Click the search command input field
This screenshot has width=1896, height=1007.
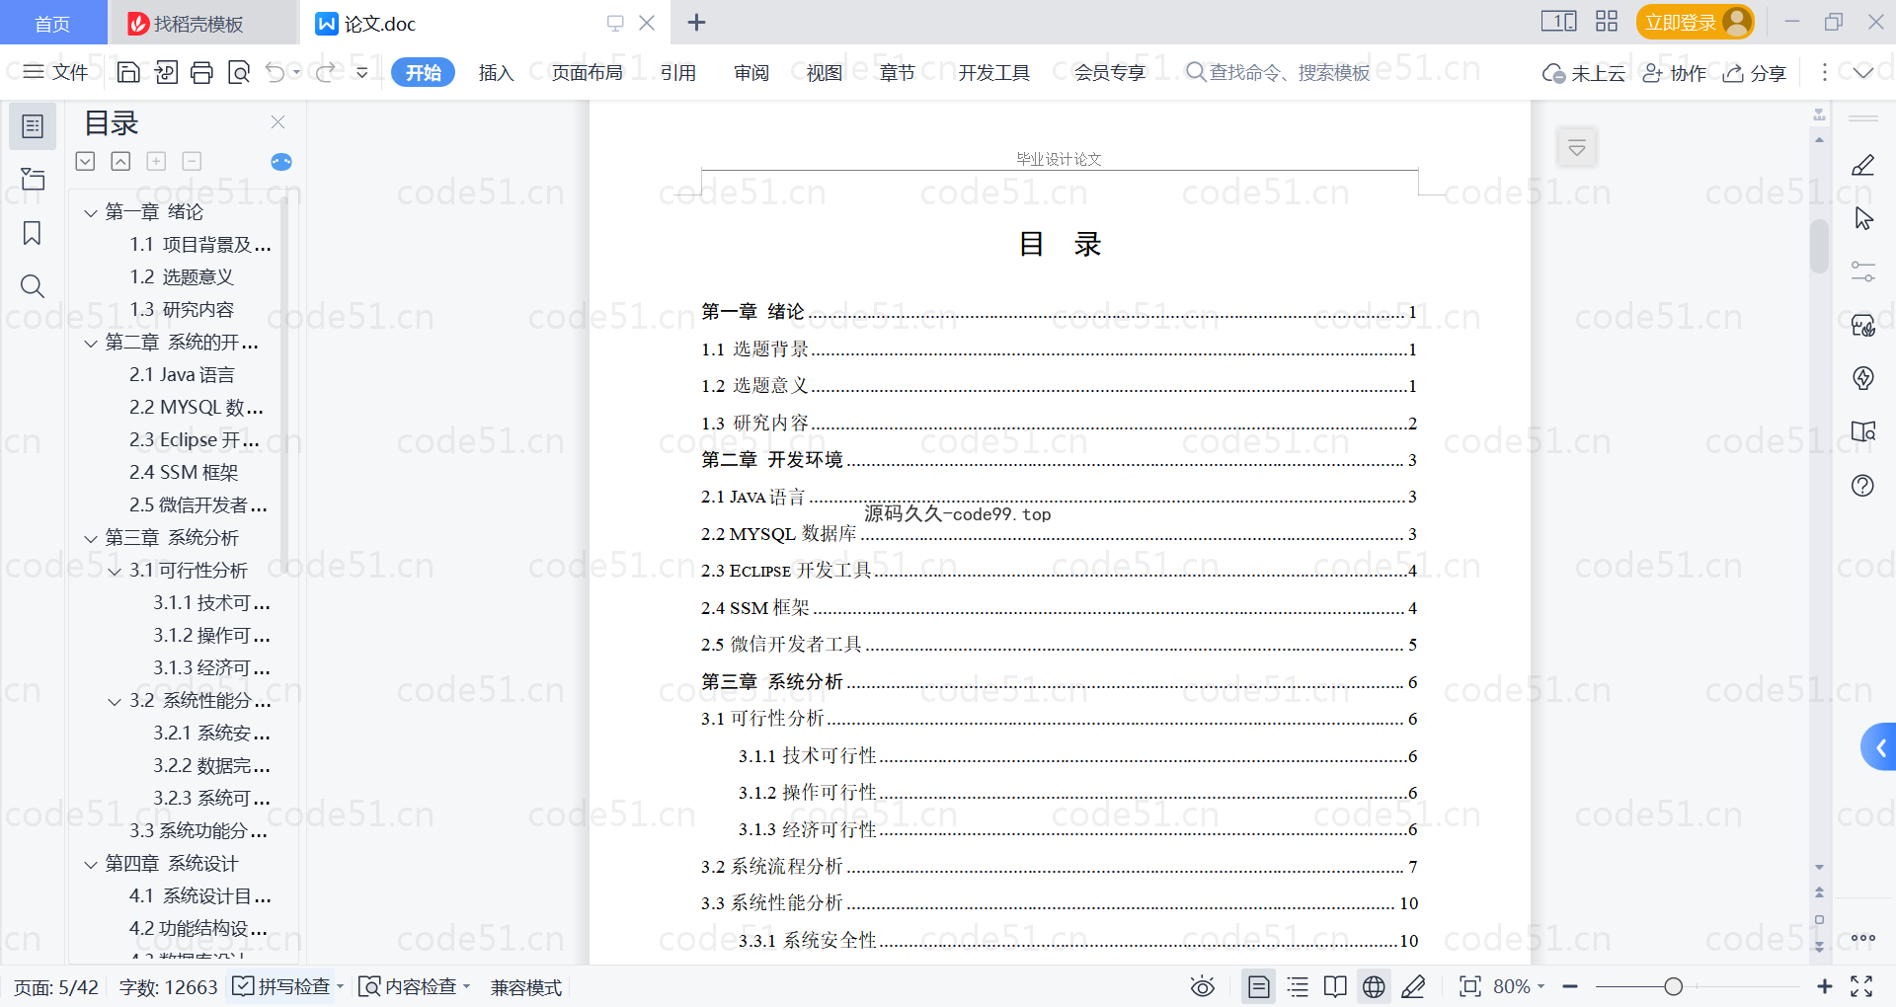tap(1279, 72)
